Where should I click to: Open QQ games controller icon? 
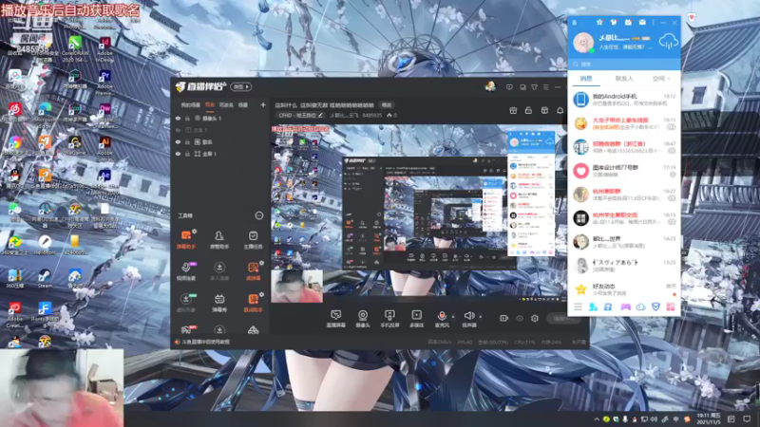[x=626, y=306]
